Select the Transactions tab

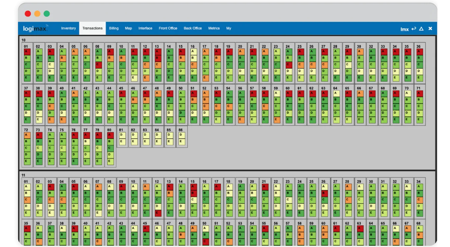[92, 28]
